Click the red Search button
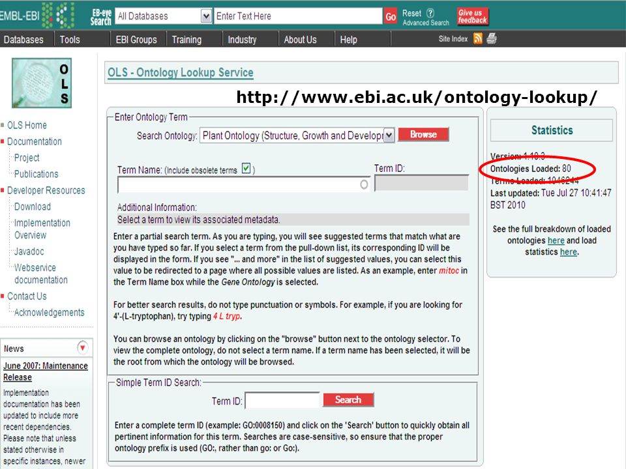 (x=348, y=399)
